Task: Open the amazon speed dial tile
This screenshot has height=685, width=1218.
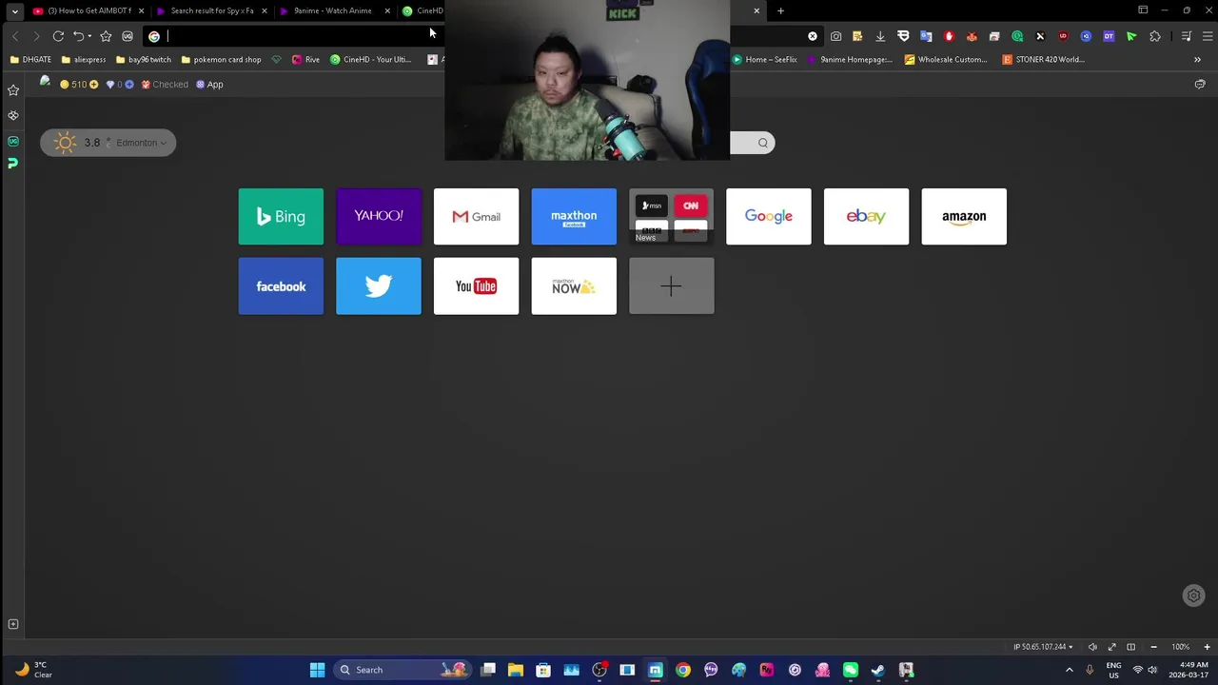Action: click(x=964, y=217)
